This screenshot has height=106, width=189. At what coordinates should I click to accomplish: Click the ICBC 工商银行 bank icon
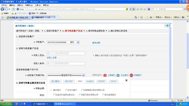tap(105, 75)
